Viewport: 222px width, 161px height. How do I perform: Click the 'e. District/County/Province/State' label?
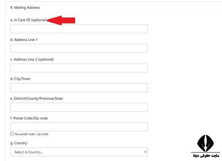(x=36, y=99)
